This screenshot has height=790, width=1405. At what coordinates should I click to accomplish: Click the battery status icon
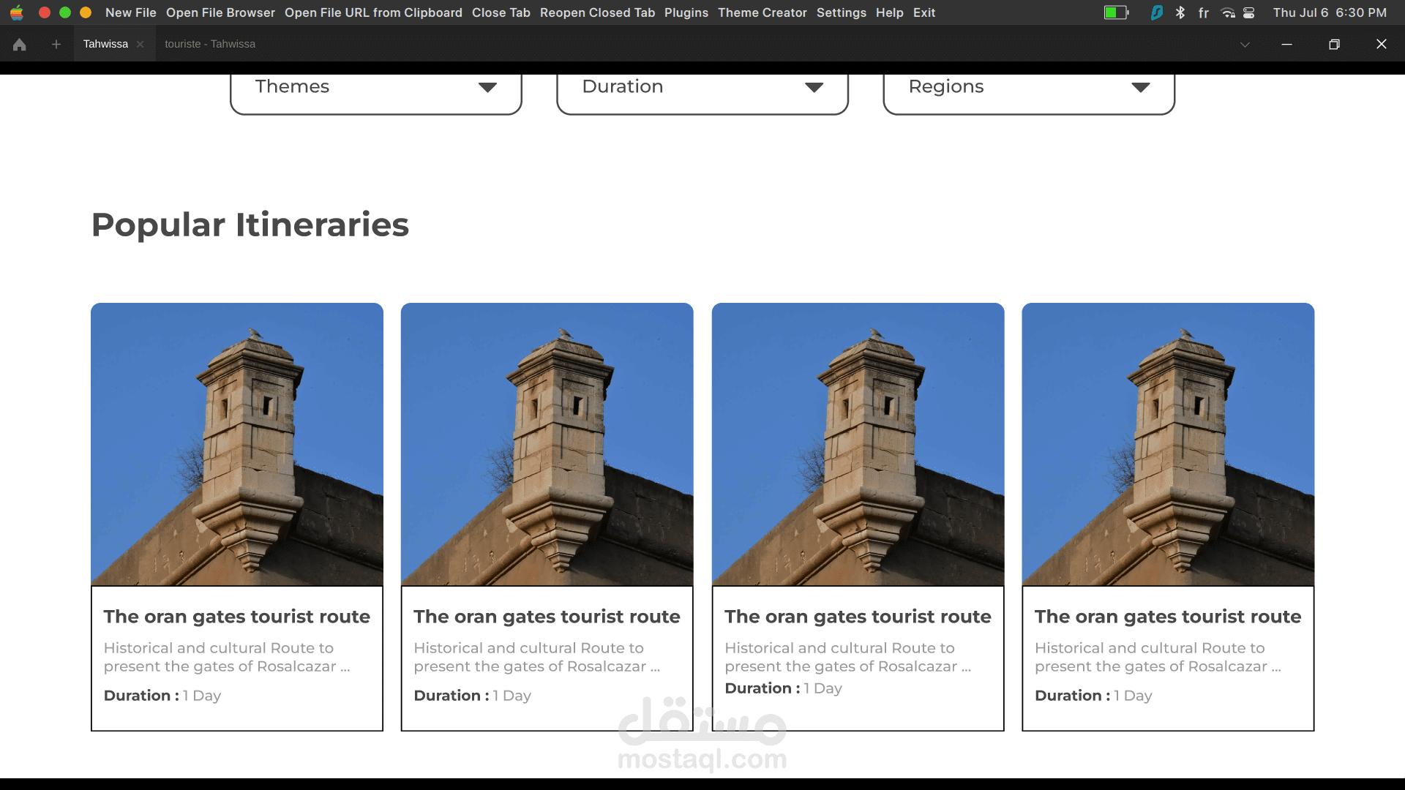pyautogui.click(x=1116, y=12)
